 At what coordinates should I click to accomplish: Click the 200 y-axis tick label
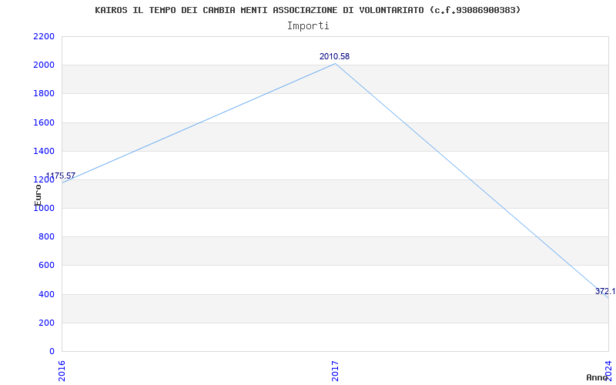tap(46, 323)
